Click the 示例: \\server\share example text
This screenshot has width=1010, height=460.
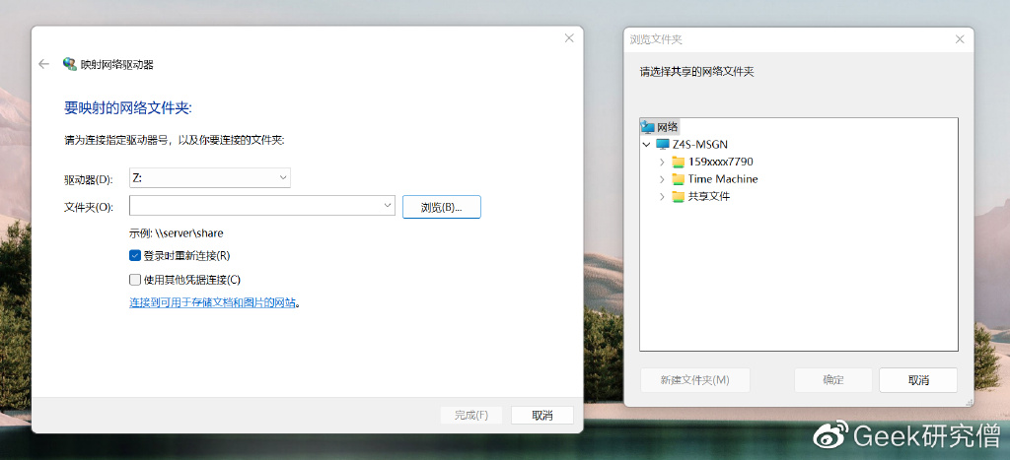tap(176, 232)
